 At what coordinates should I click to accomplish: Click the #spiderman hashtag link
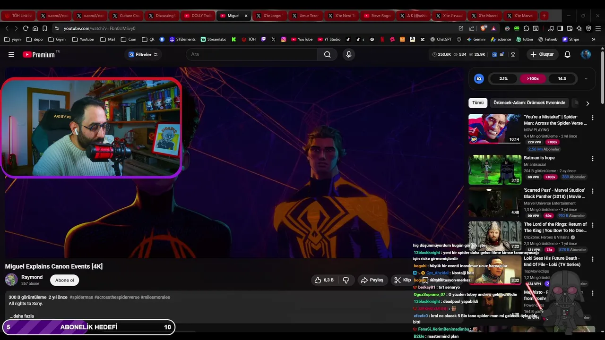click(81, 297)
